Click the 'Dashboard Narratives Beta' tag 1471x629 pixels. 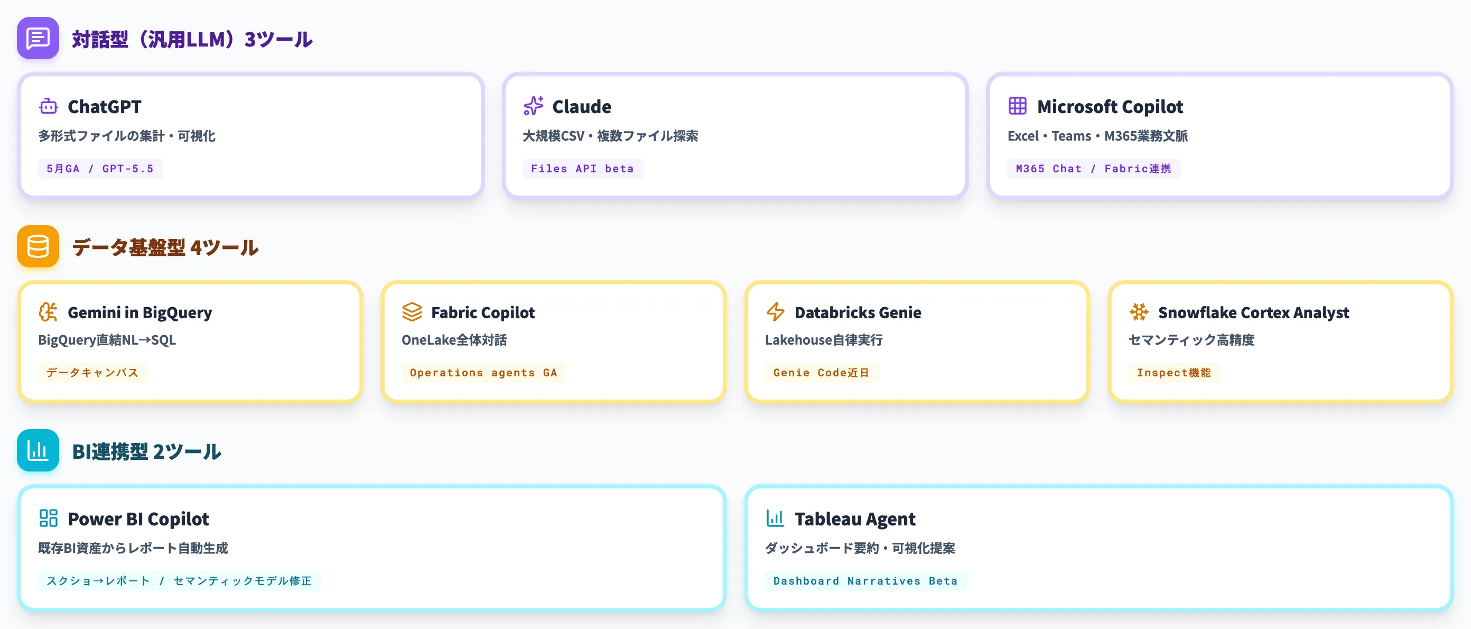(x=865, y=580)
